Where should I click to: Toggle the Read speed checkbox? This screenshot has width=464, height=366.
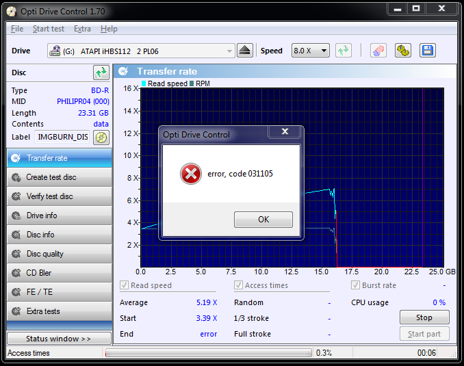(124, 285)
